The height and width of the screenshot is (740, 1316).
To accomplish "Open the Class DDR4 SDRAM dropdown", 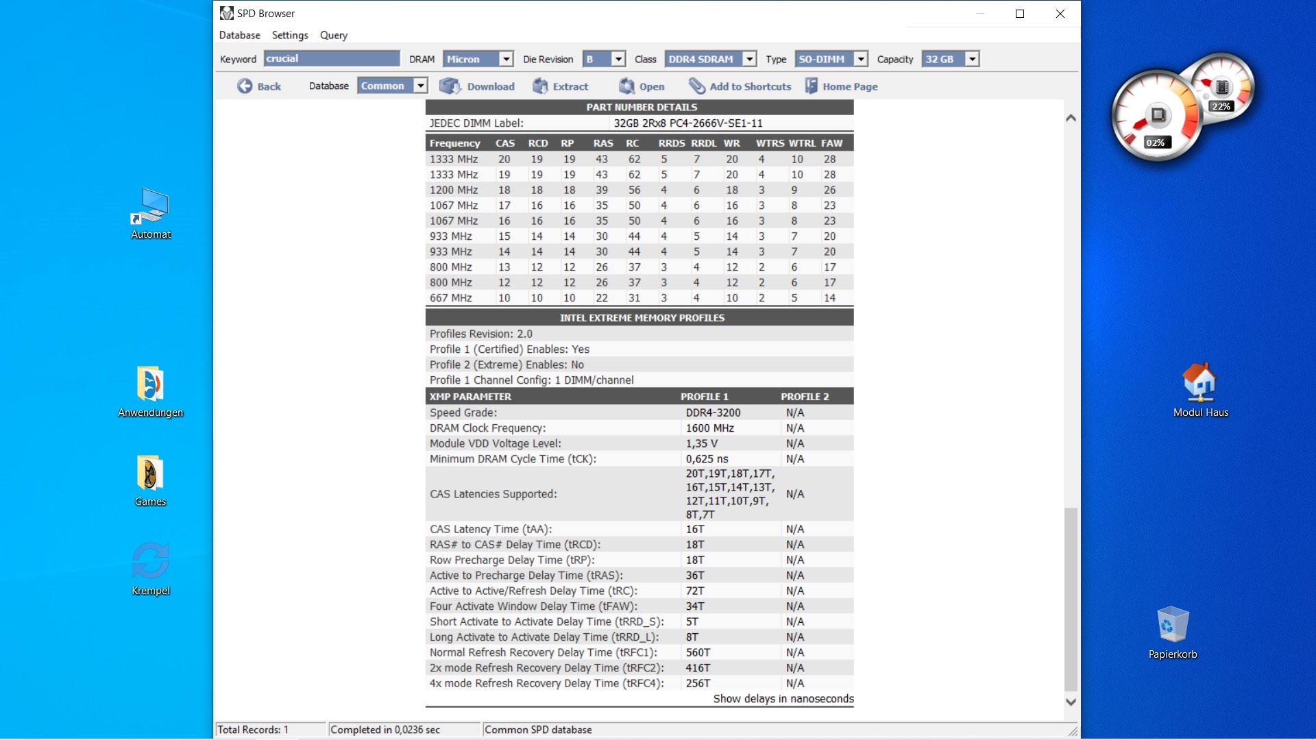I will 749,59.
